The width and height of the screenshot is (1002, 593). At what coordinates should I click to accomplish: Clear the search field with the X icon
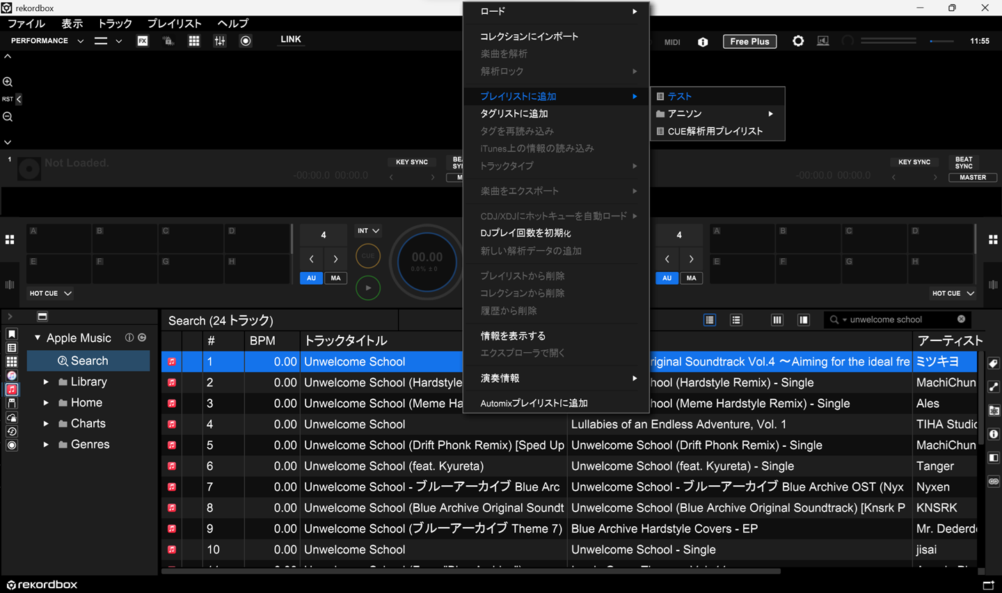[x=961, y=319]
